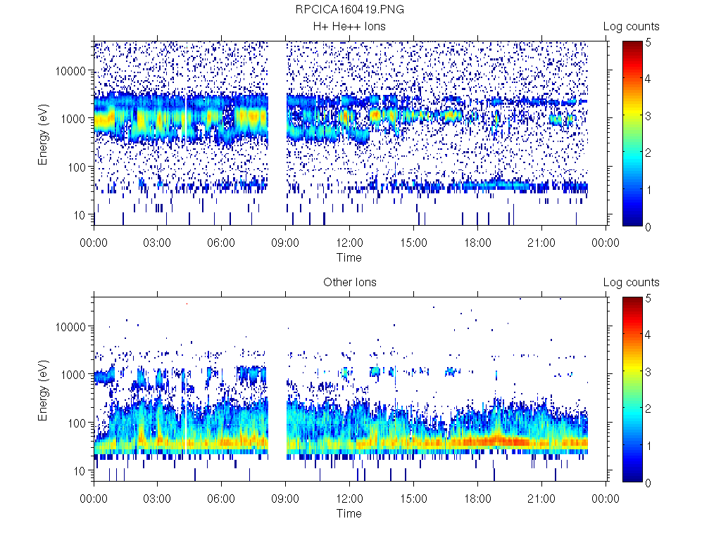Click the 18:00 tick label under Other Ions plot
This screenshot has height=540, width=721.
pyautogui.click(x=477, y=499)
